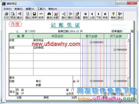Click the 删分 delete entry icon
The height and width of the screenshot is (104, 139).
[71, 16]
